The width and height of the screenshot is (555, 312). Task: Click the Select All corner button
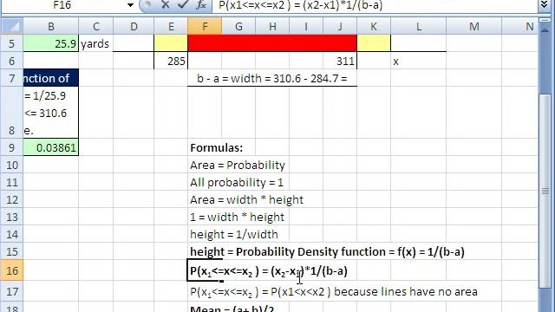[x=12, y=27]
